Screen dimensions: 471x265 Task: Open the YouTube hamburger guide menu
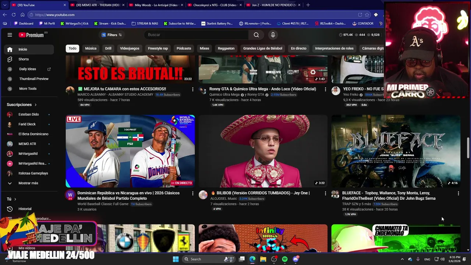(10, 35)
